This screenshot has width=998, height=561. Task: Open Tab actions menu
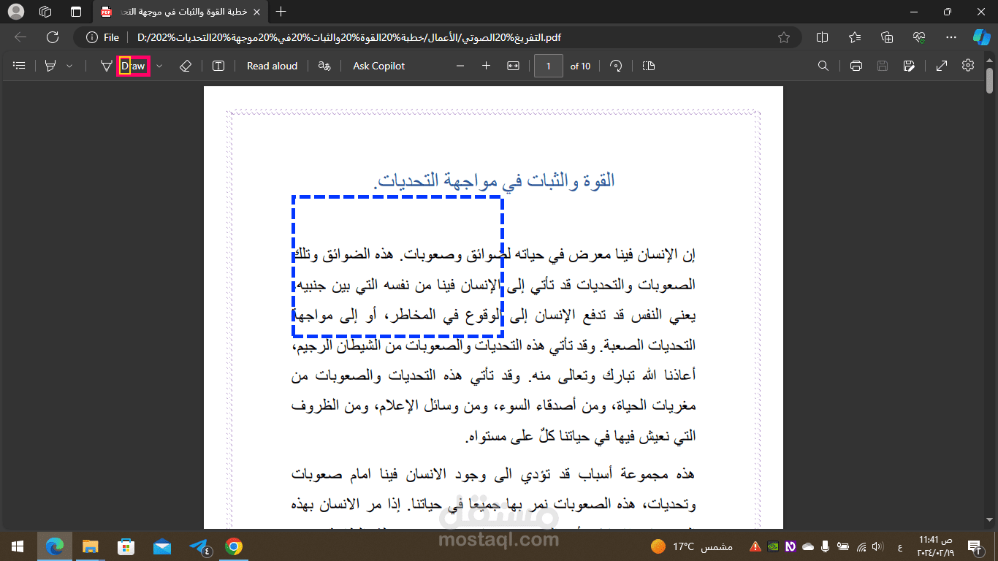(76, 12)
